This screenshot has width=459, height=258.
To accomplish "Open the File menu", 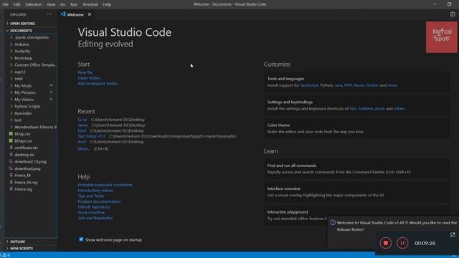I will 5,4.
